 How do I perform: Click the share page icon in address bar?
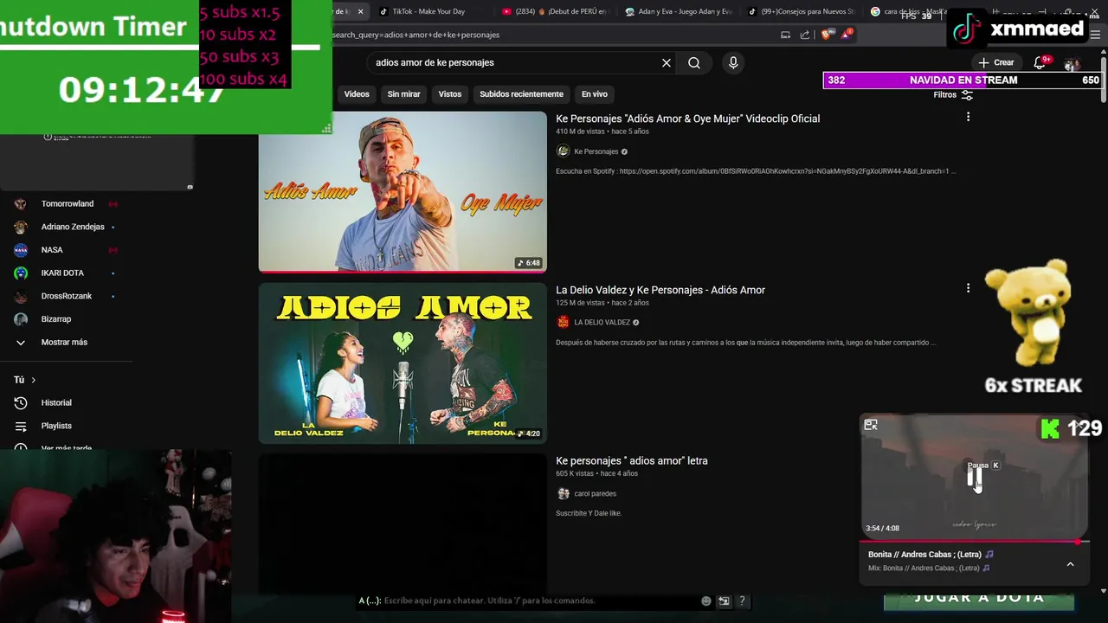pyautogui.click(x=805, y=35)
